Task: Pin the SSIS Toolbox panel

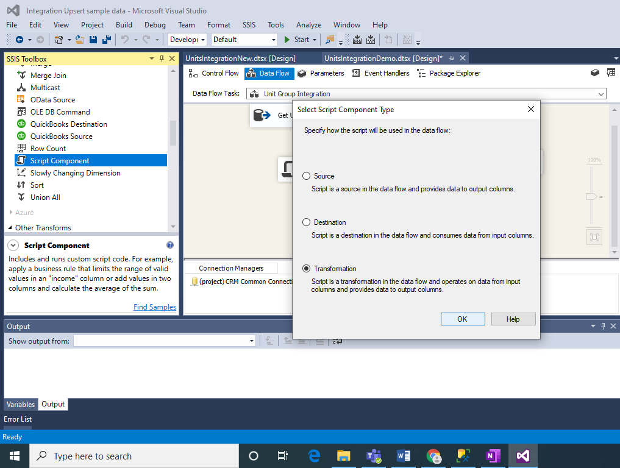Action: point(162,58)
